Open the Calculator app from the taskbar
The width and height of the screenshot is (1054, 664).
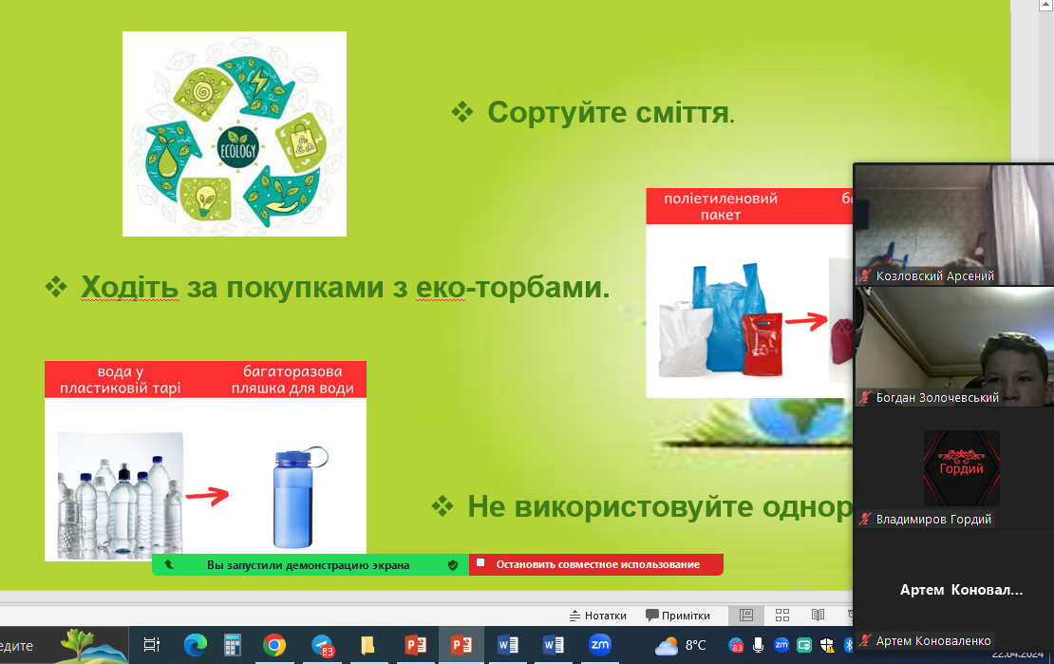tap(233, 645)
